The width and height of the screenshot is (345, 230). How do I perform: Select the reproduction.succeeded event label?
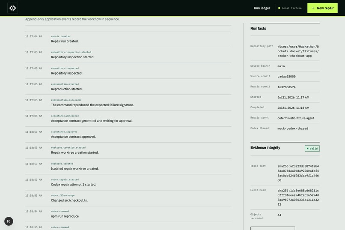pos(66,100)
